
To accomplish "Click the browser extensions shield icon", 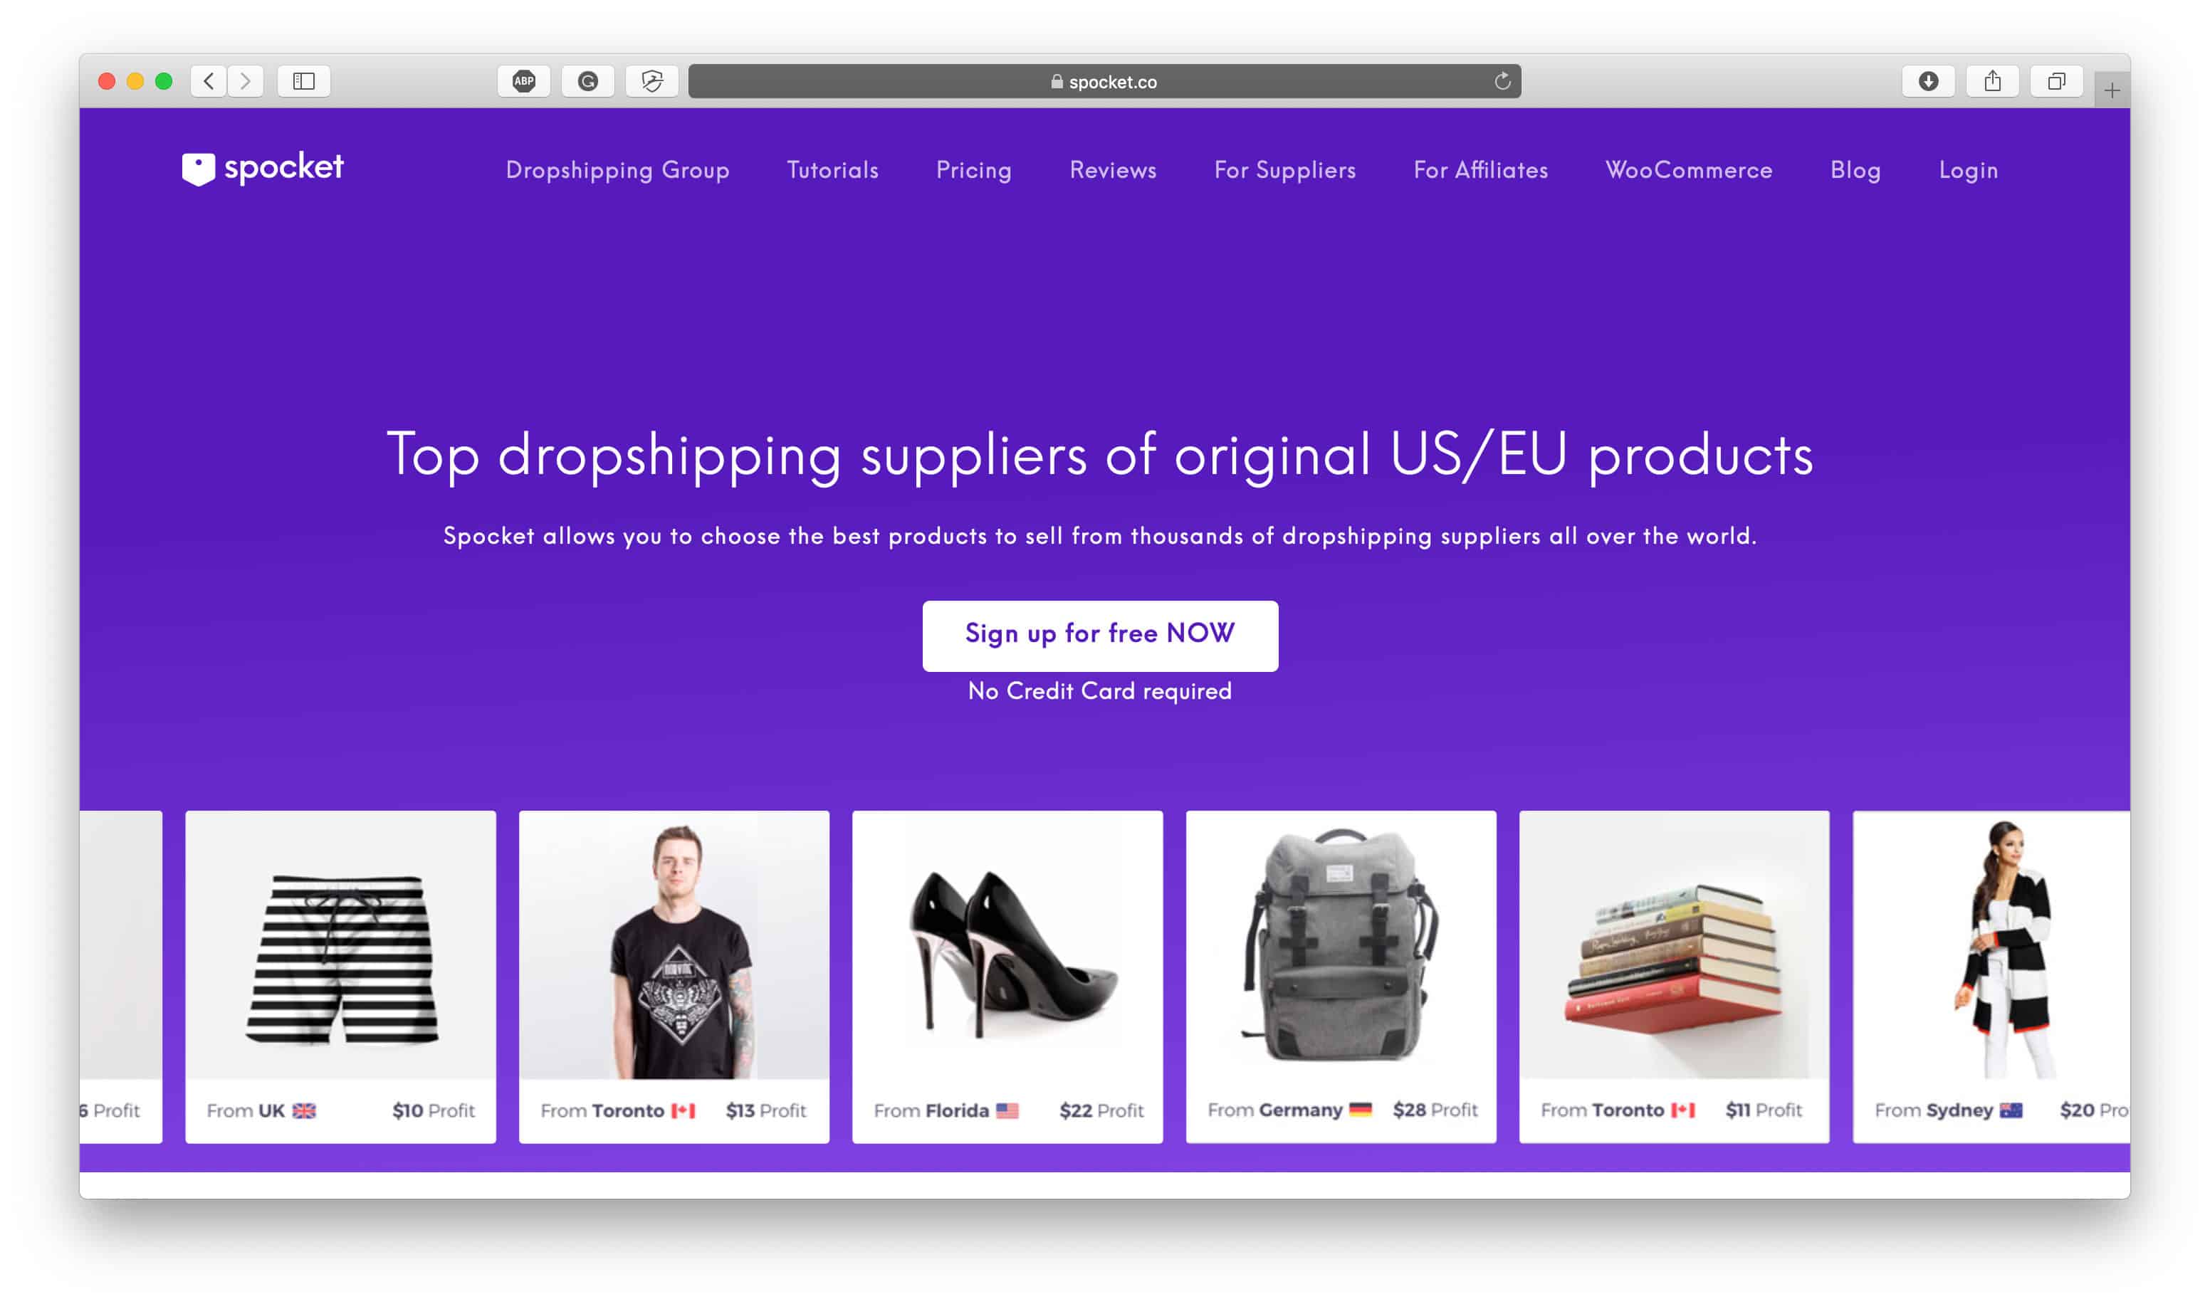I will (654, 79).
